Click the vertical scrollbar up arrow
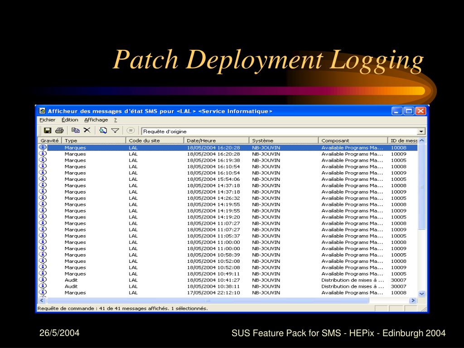Viewport: 464px width, 348px height. click(x=422, y=141)
